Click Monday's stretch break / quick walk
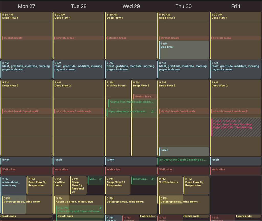This screenshot has width=262, height=221. tap(27, 111)
